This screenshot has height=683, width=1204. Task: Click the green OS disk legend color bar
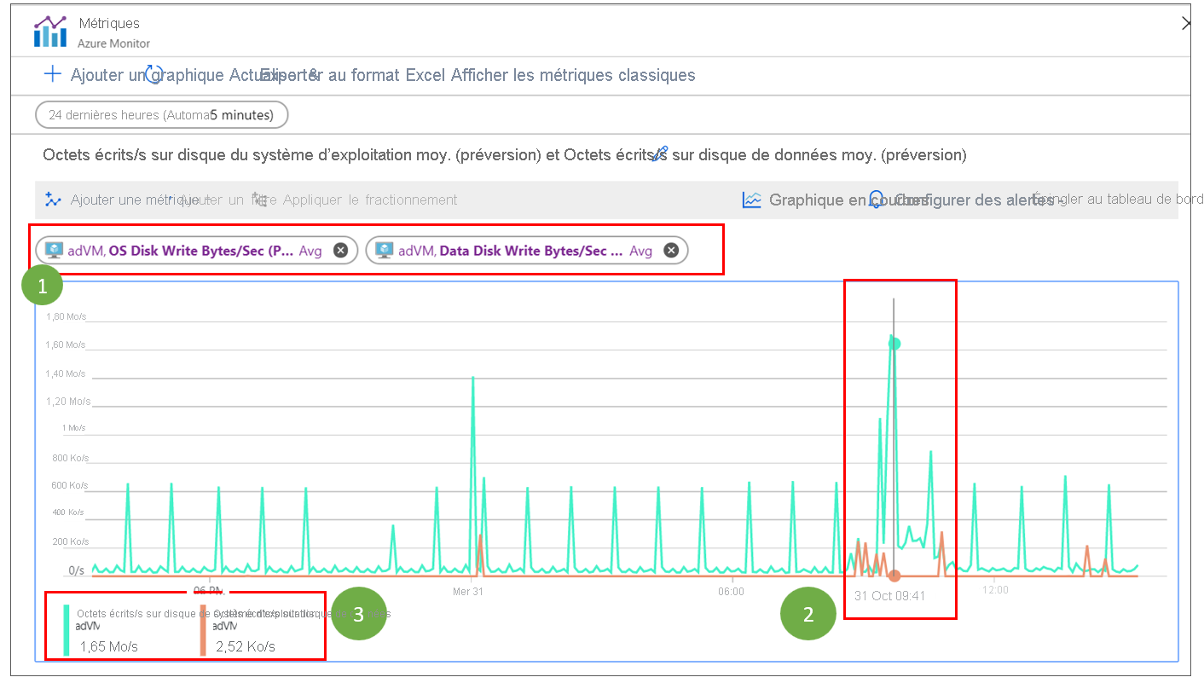click(x=67, y=630)
